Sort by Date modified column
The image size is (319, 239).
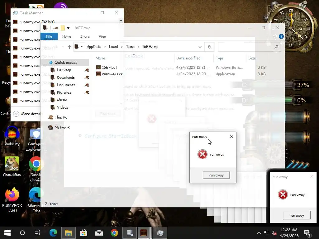pyautogui.click(x=188, y=58)
